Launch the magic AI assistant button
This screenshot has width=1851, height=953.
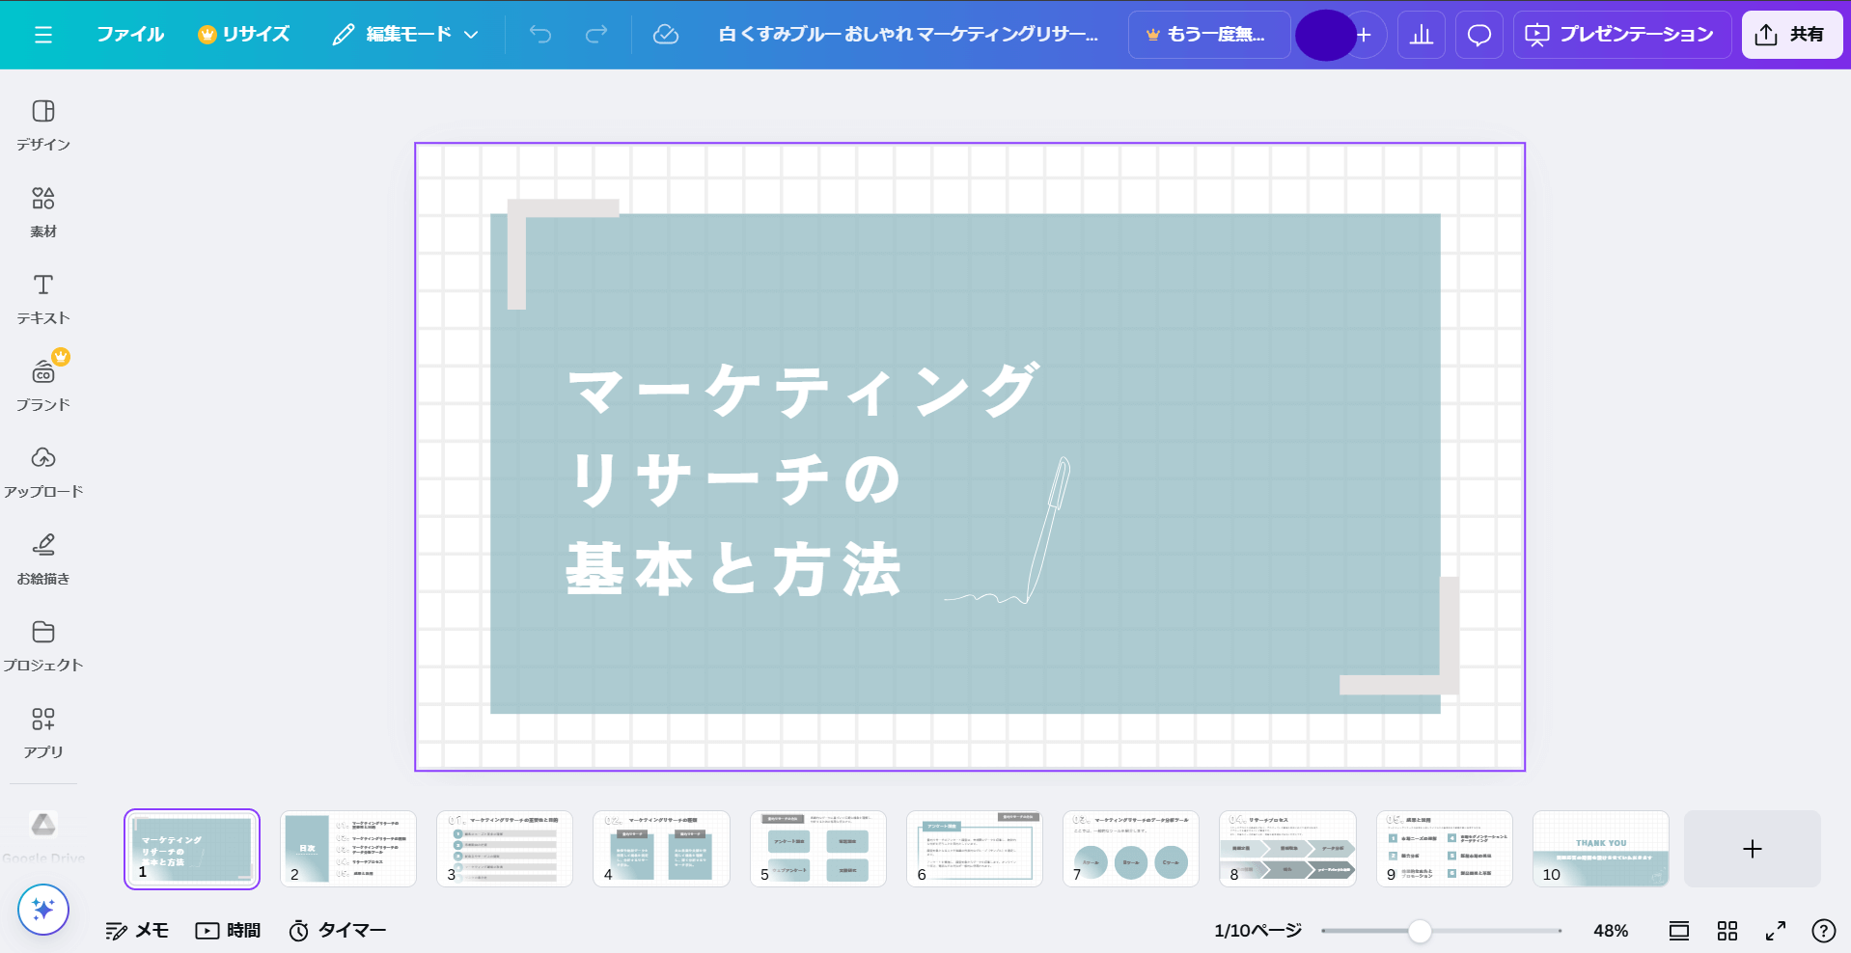click(43, 909)
